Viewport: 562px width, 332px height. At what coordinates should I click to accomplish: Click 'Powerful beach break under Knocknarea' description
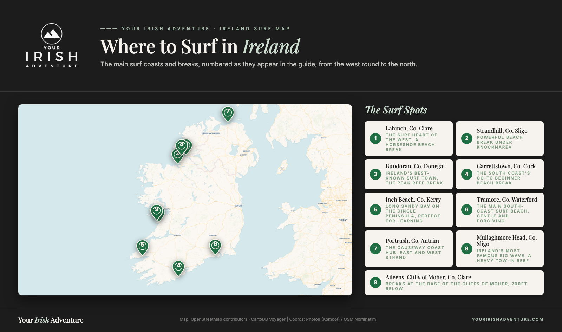tap(500, 142)
